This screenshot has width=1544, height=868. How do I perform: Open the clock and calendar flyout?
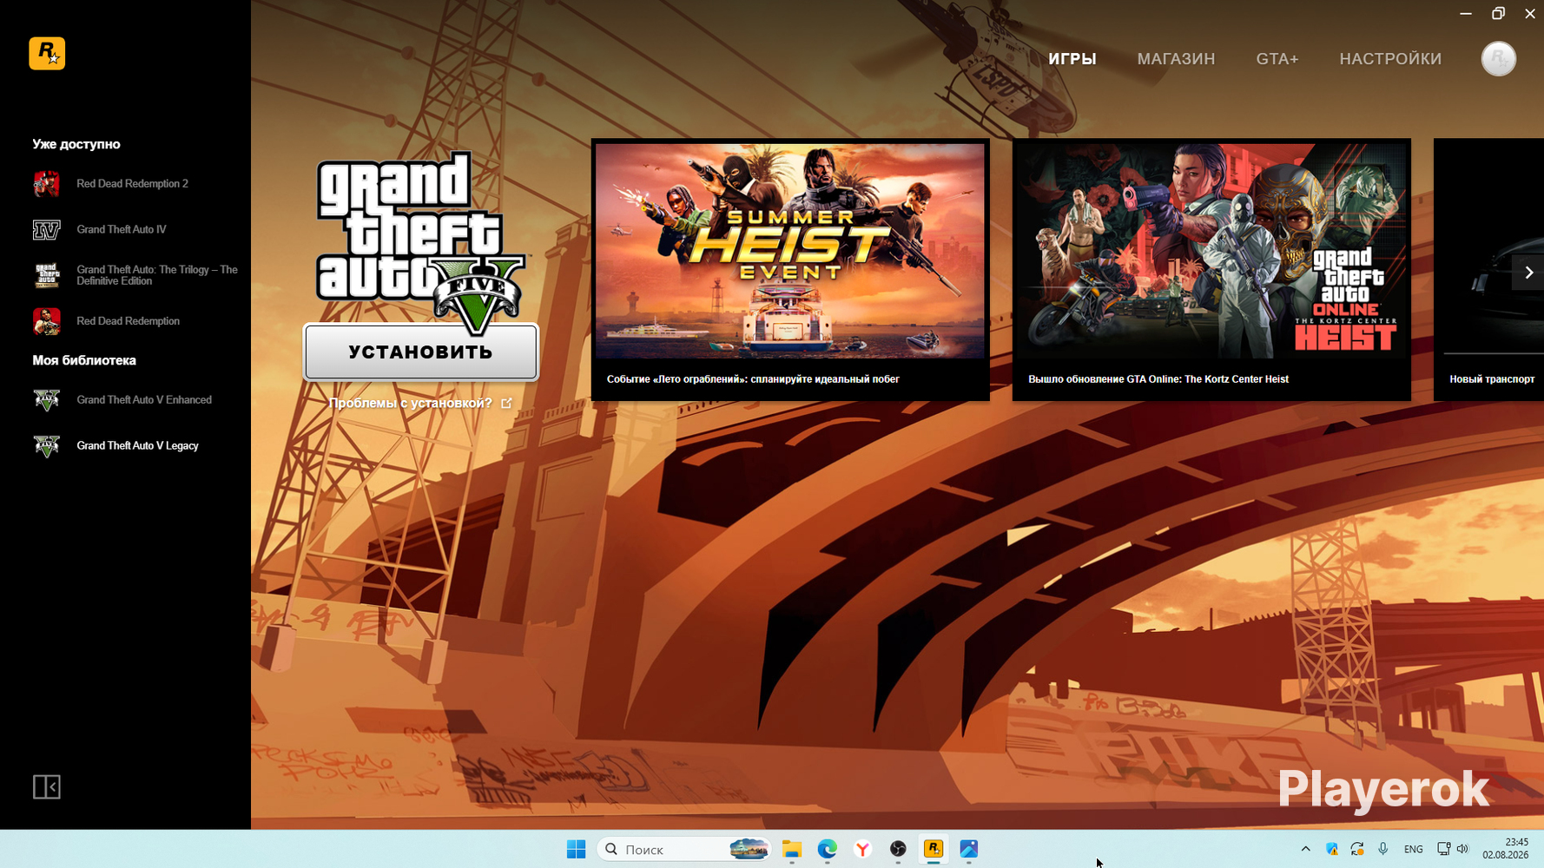[1506, 849]
